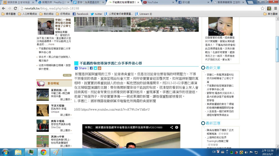279x156 pixels.
Task: Switch to the first tab 頭頸按摩
Action: coord(19,2)
